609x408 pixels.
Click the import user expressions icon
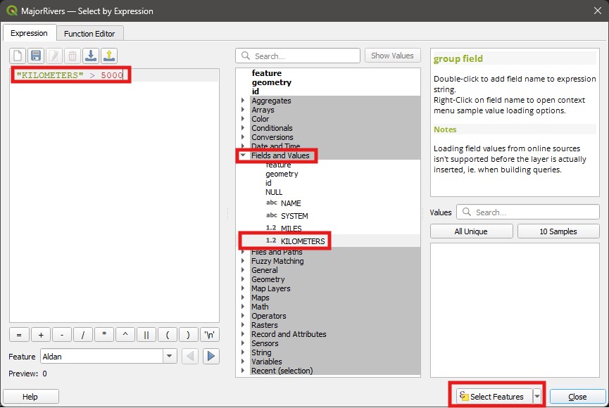[91, 56]
